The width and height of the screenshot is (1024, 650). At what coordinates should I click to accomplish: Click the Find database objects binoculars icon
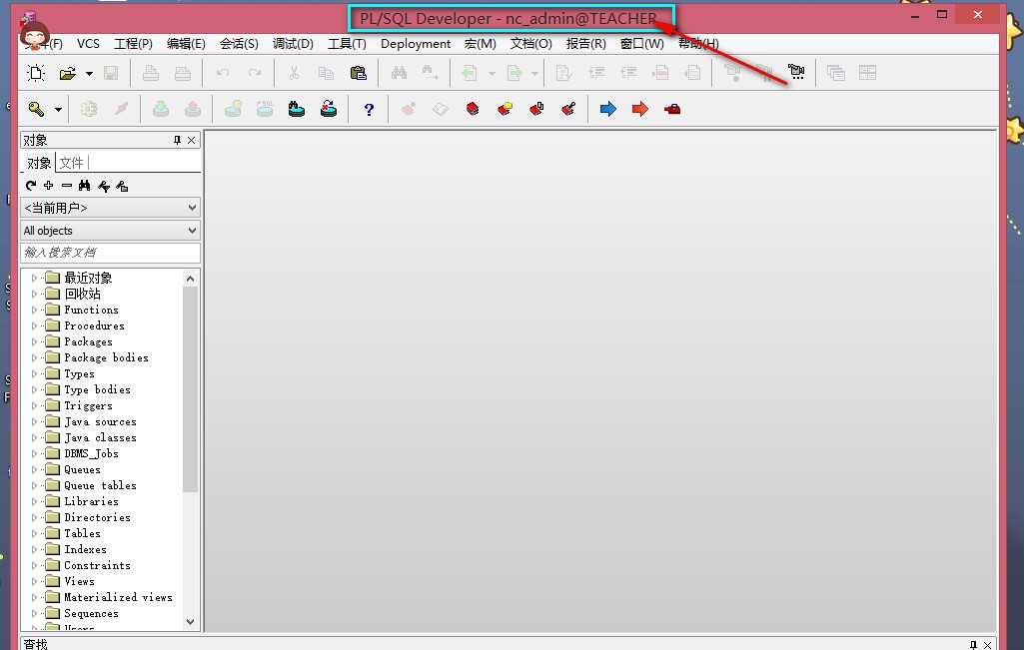[297, 109]
